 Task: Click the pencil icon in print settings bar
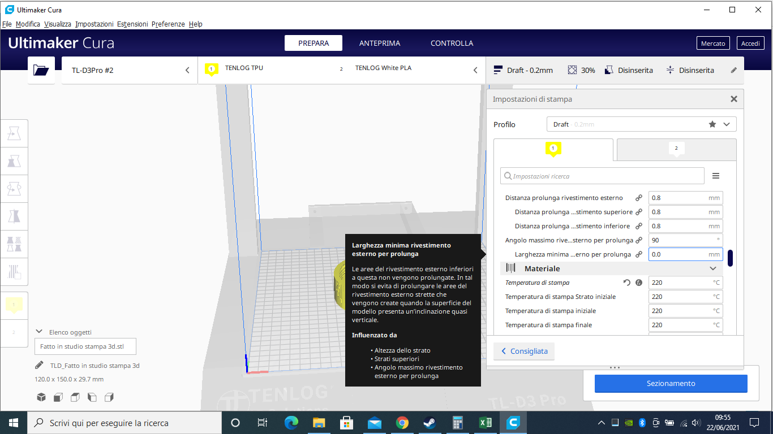734,70
